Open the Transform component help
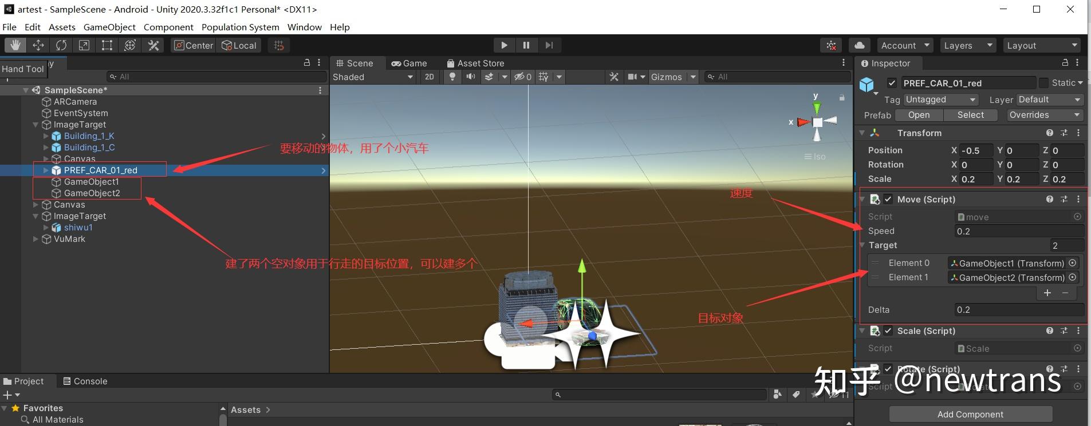The width and height of the screenshot is (1091, 426). [1049, 133]
